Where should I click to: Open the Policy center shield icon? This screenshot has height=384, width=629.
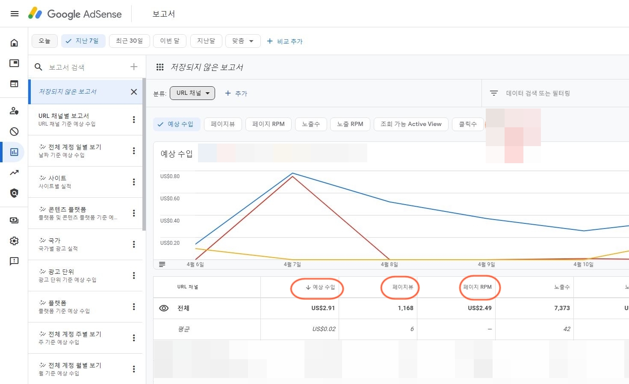click(x=14, y=193)
